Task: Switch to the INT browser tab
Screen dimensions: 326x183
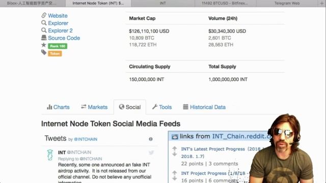Action: pyautogui.click(x=163, y=4)
